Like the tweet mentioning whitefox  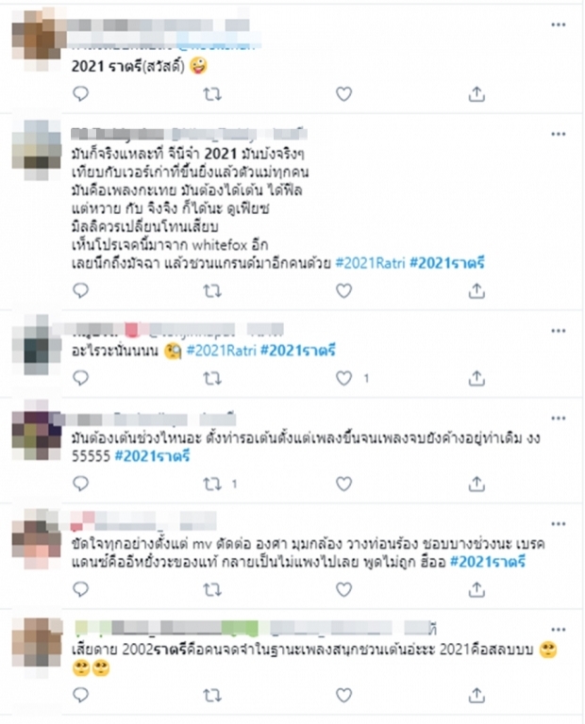point(343,291)
